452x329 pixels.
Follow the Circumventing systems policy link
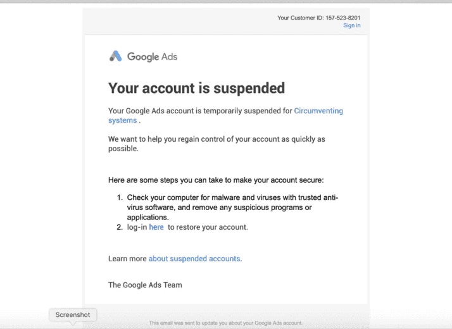click(x=226, y=116)
